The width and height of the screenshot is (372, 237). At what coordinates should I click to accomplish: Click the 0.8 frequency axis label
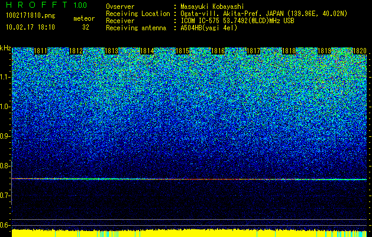(x=5, y=166)
